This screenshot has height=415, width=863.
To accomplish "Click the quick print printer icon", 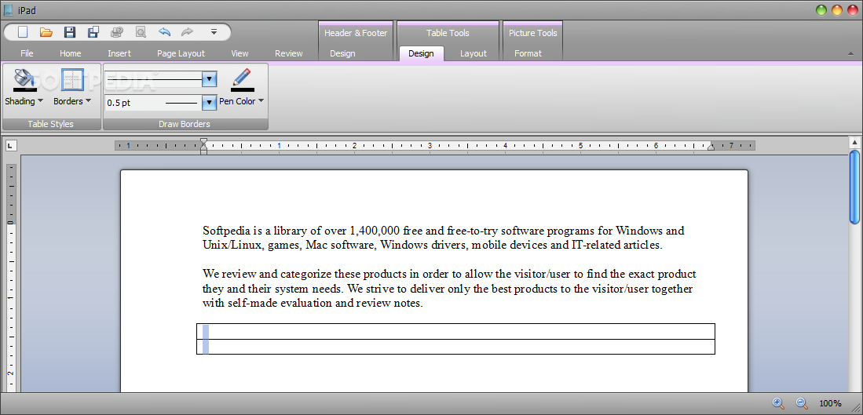I will (x=117, y=32).
